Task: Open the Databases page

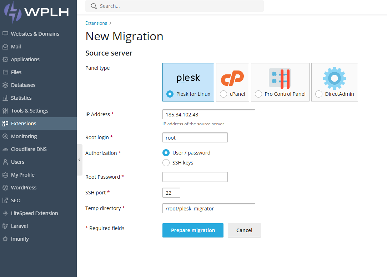Action: point(38,85)
